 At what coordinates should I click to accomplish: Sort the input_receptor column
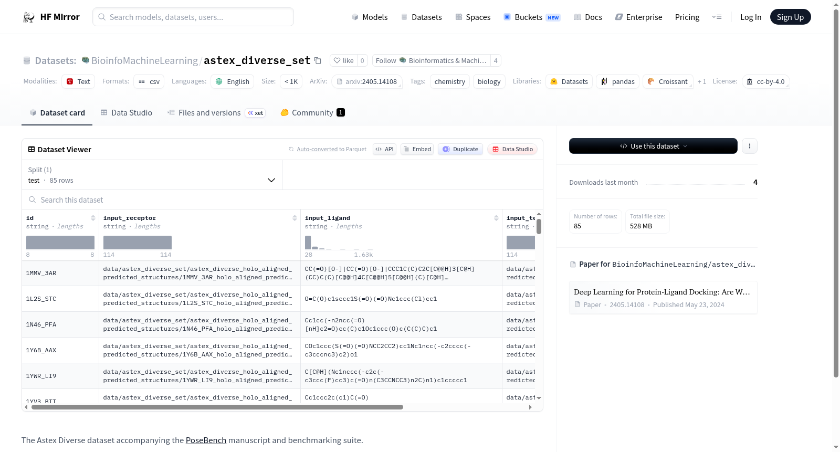[295, 218]
